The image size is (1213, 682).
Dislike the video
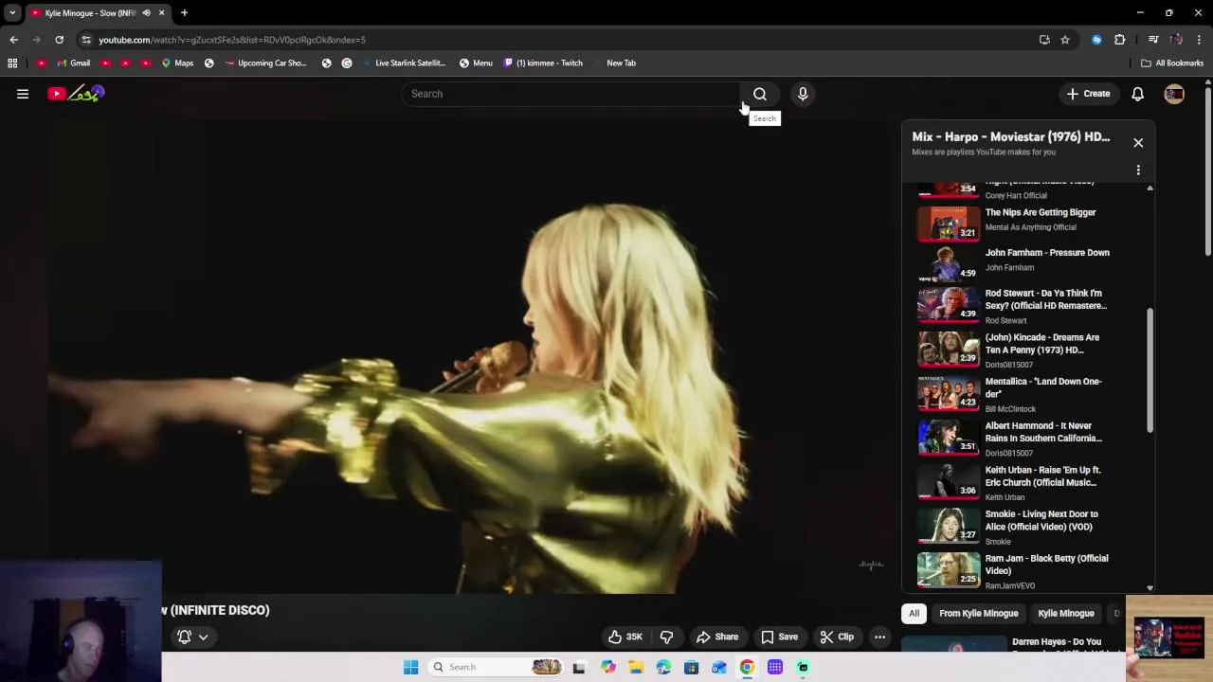point(666,637)
